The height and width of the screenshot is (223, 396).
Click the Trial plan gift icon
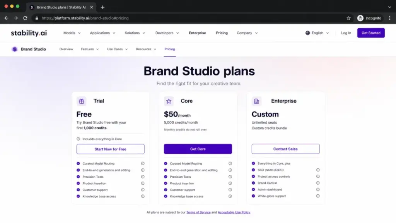coord(81,101)
